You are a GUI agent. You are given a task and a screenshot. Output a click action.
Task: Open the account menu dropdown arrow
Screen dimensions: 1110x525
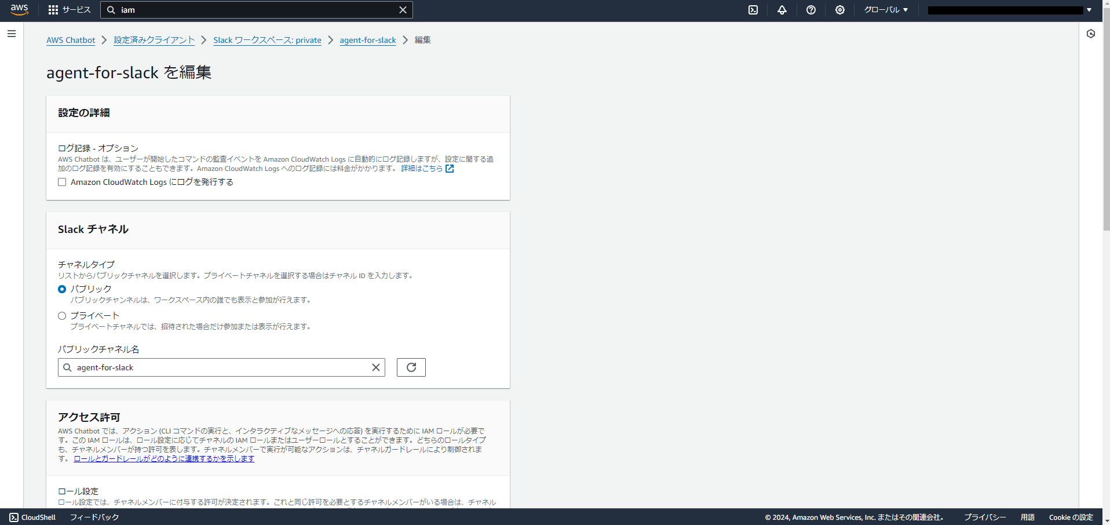tap(1089, 10)
